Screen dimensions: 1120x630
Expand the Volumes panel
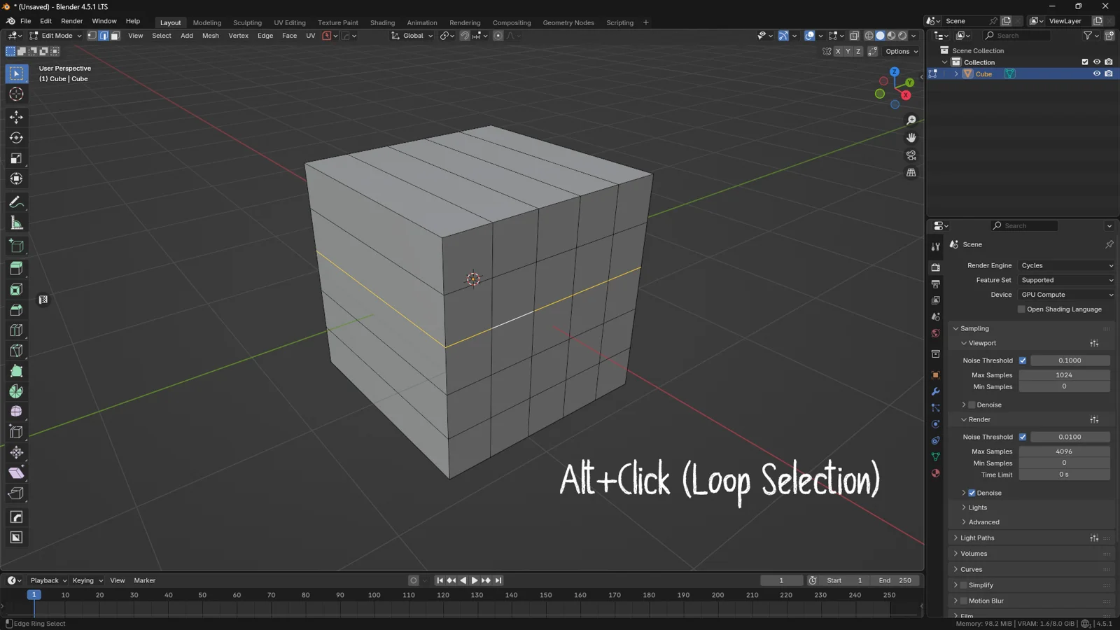[973, 554]
